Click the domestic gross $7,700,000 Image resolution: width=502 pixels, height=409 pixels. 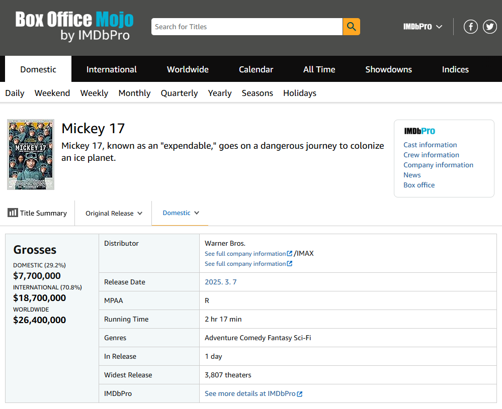point(37,276)
